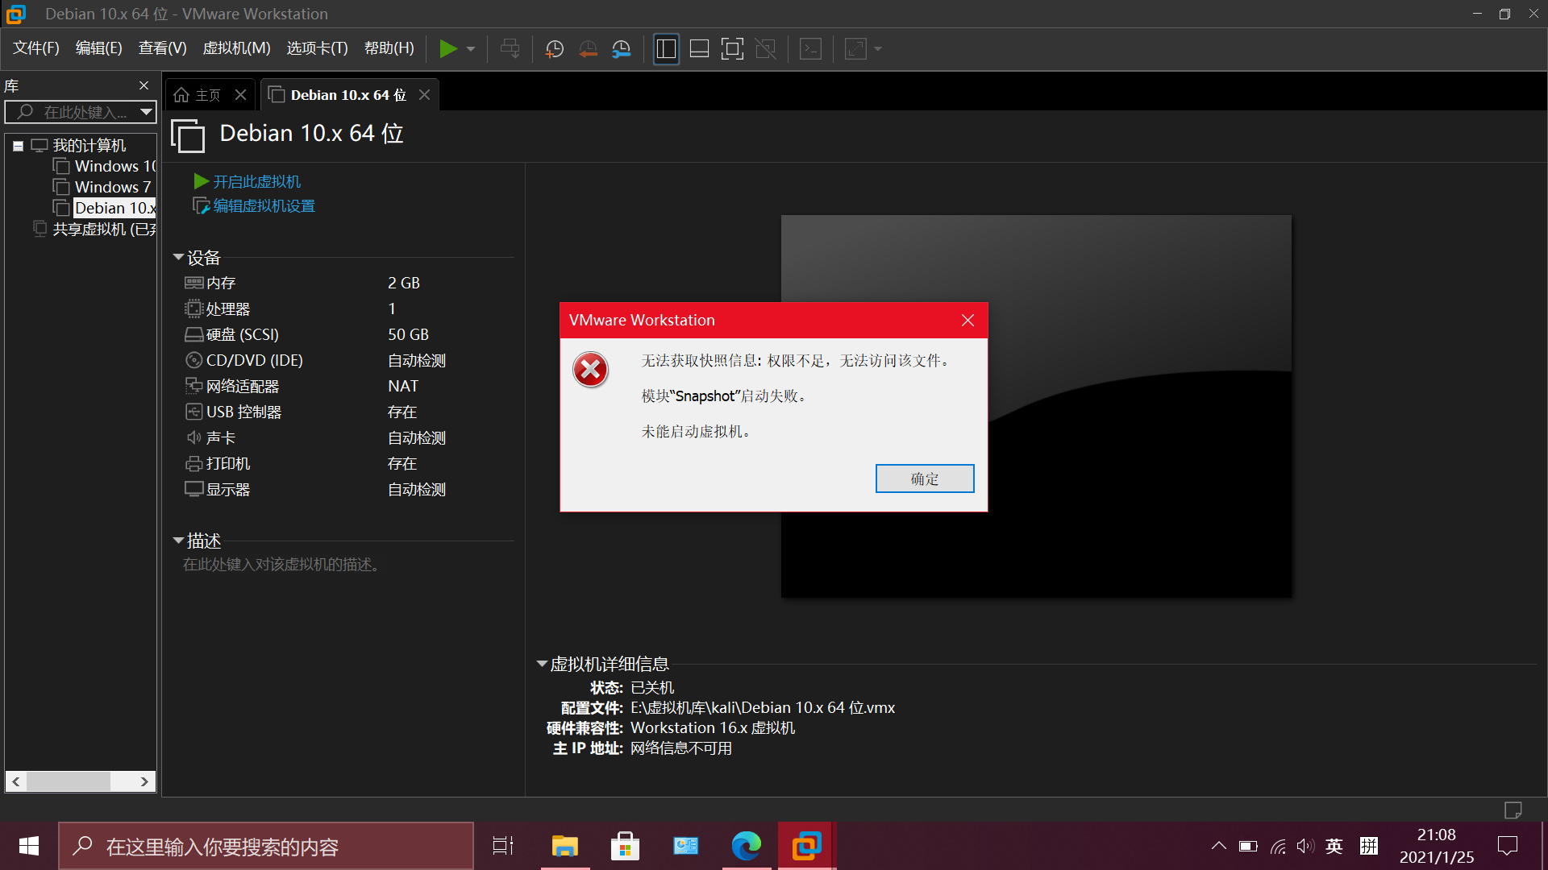Click the 打印机 device row
The height and width of the screenshot is (870, 1548).
348,464
